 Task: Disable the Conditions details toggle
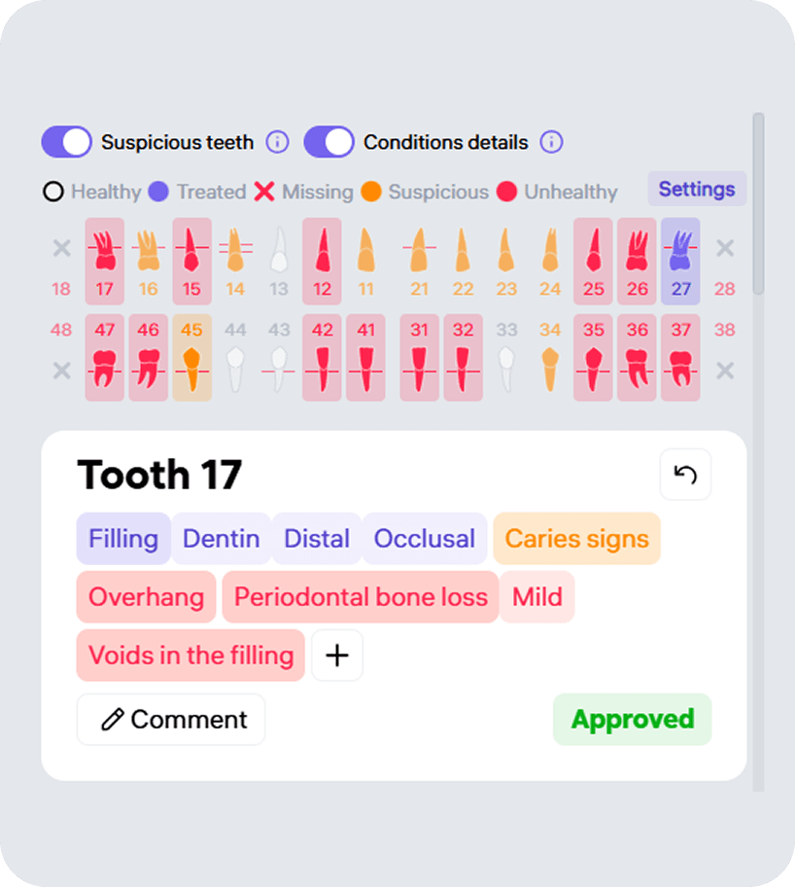tap(329, 142)
